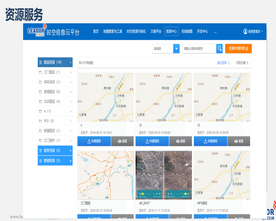This screenshot has width=276, height=221.
Task: Click the list icon beside 图层资源 (18)
Action: (x=41, y=62)
